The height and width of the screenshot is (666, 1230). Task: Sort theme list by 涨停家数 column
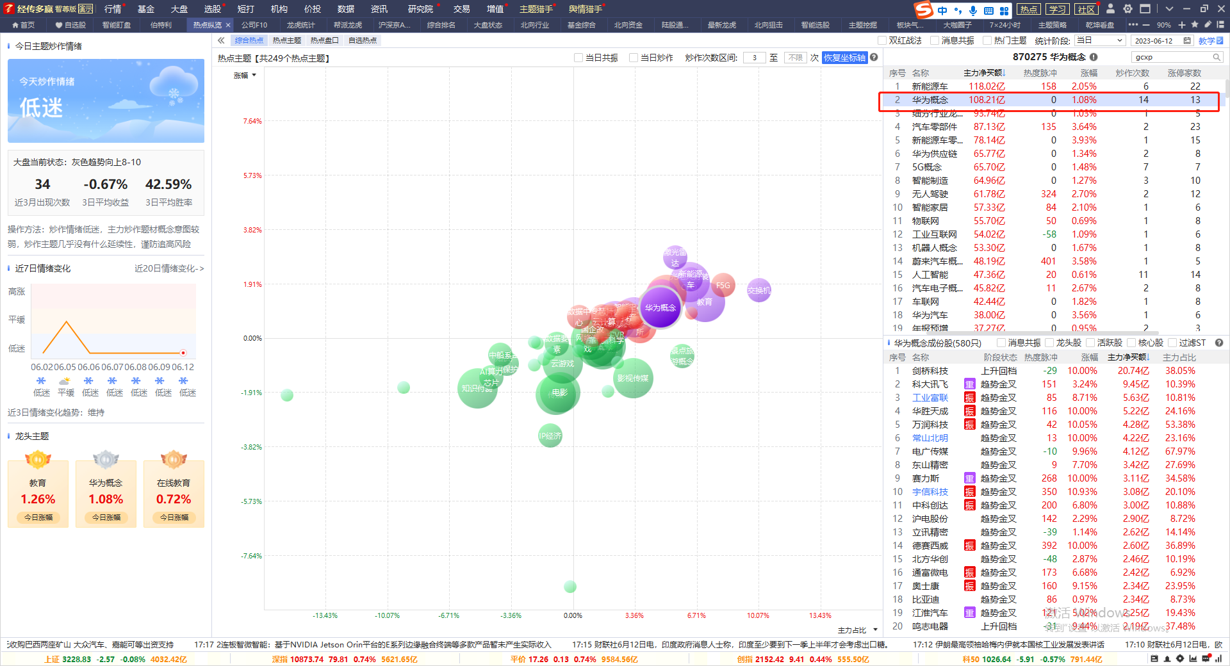[x=1184, y=73]
